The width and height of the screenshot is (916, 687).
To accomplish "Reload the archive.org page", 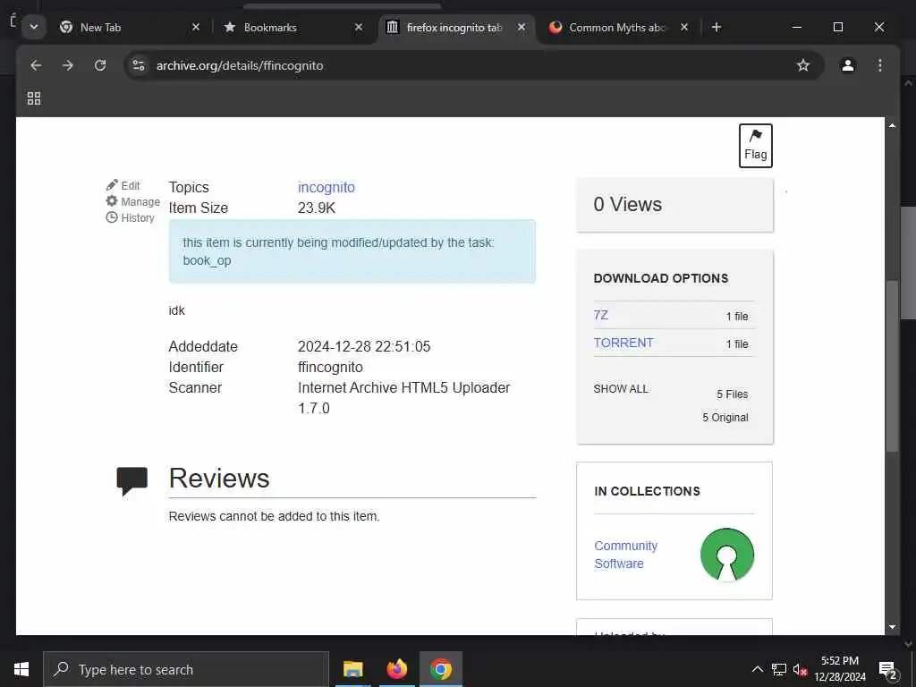I will 100,65.
